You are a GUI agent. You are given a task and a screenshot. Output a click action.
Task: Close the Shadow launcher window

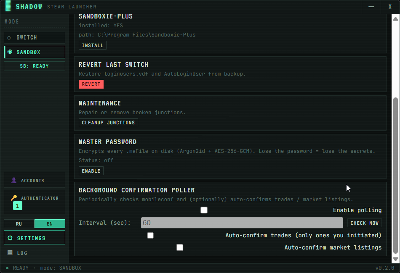click(x=390, y=7)
